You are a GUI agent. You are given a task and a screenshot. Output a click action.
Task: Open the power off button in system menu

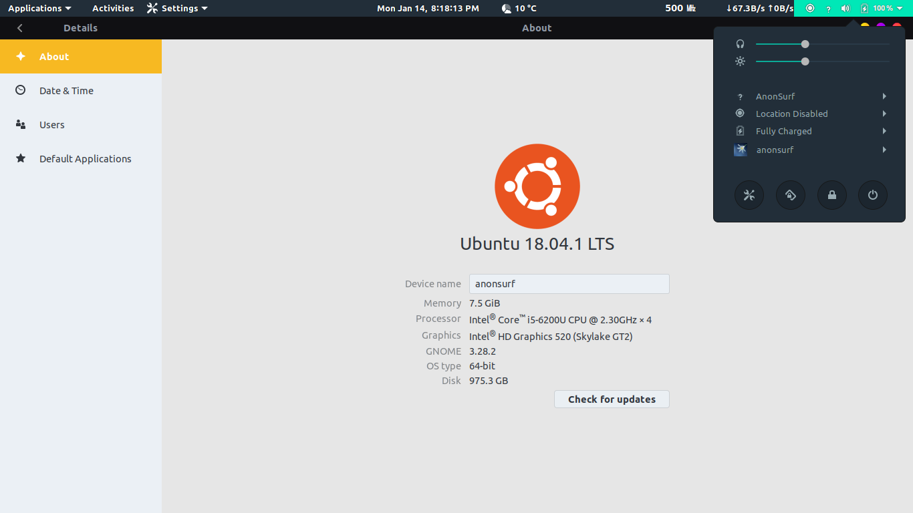pos(872,195)
